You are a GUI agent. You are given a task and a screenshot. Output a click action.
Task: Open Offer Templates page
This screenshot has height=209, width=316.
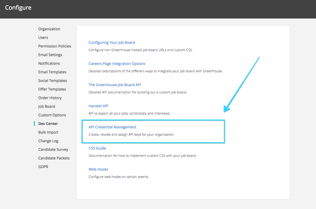click(x=52, y=89)
